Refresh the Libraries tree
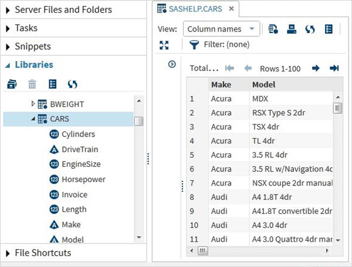 (x=72, y=84)
